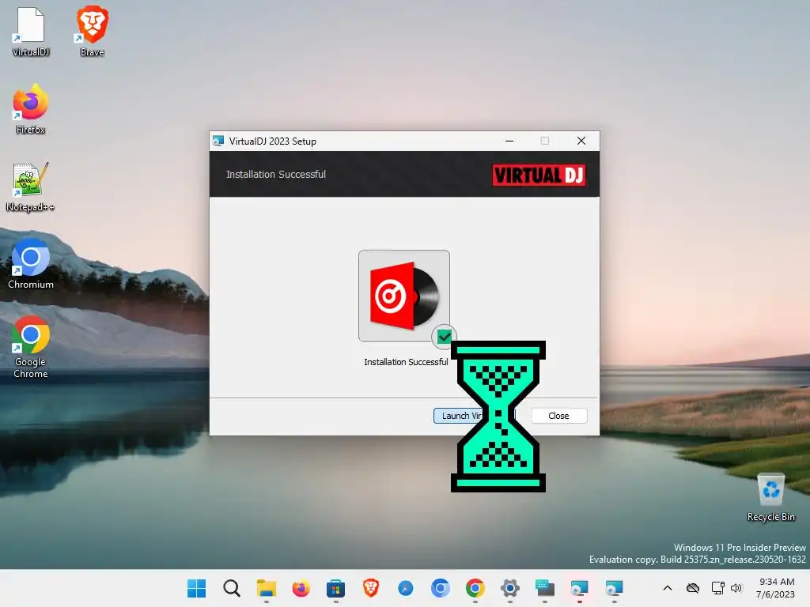
Task: Click the teal keyboard window taskbar icon
Action: tap(544, 588)
